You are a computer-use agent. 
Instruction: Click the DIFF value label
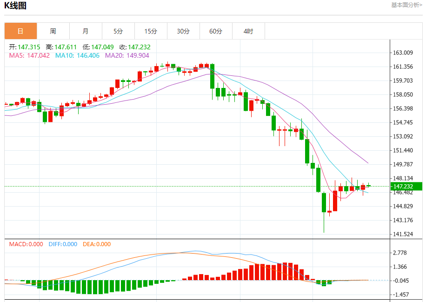pyautogui.click(x=63, y=244)
